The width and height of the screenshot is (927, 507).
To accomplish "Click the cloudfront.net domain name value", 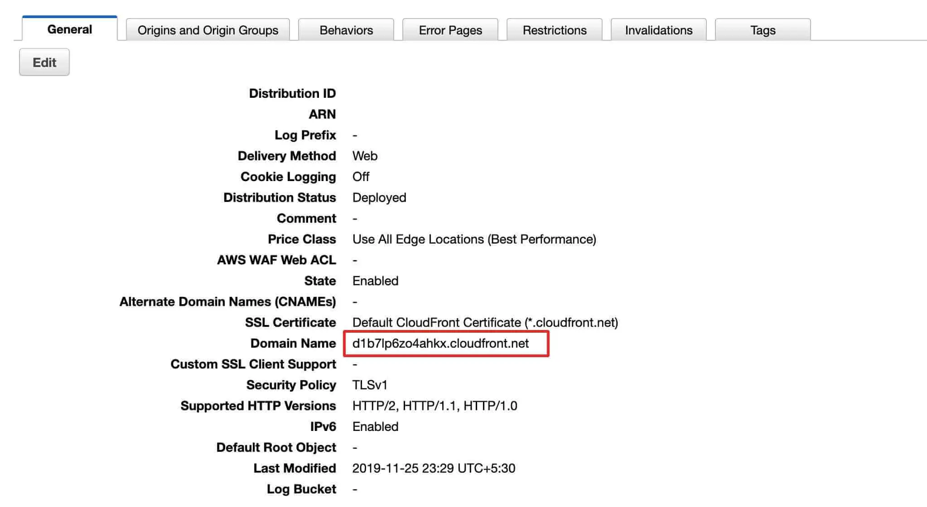I will 440,344.
